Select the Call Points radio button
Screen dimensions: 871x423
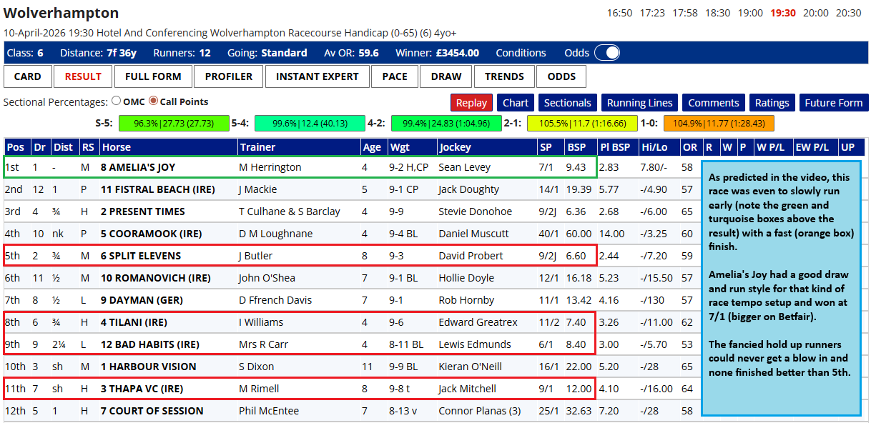[153, 101]
